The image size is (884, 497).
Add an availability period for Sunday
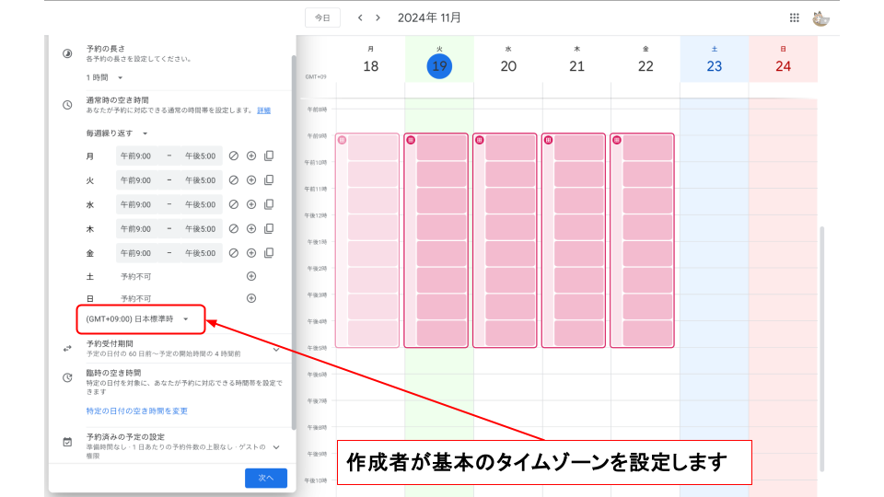(x=251, y=298)
